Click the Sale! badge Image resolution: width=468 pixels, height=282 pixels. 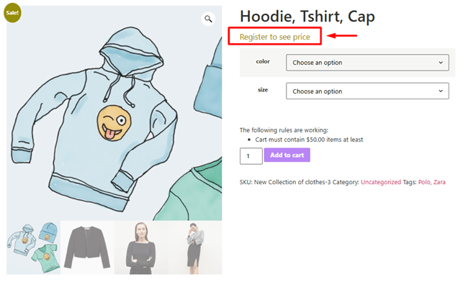click(12, 12)
